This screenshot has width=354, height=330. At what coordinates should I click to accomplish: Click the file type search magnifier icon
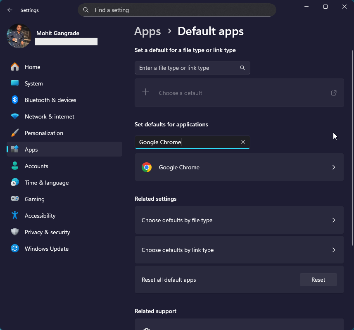pyautogui.click(x=242, y=68)
